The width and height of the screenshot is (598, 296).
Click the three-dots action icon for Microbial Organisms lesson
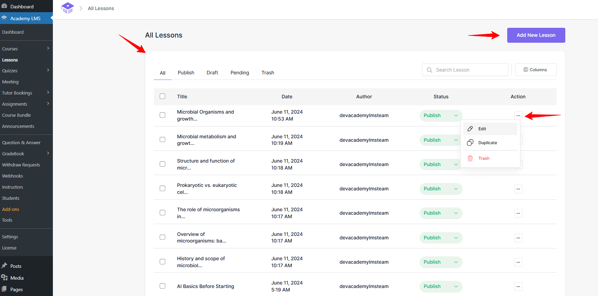518,116
